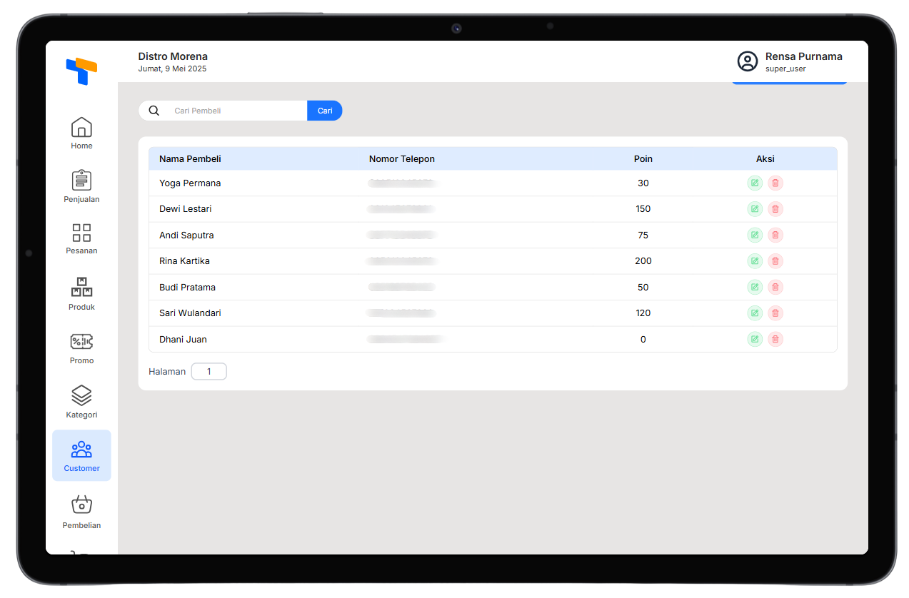909x598 pixels.
Task: Edit Dhani Juan customer record
Action: click(x=755, y=339)
